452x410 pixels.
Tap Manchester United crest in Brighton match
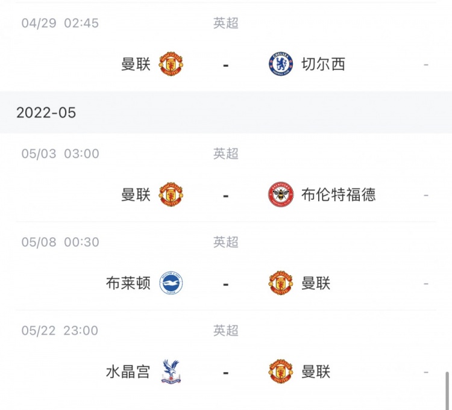[x=281, y=283]
